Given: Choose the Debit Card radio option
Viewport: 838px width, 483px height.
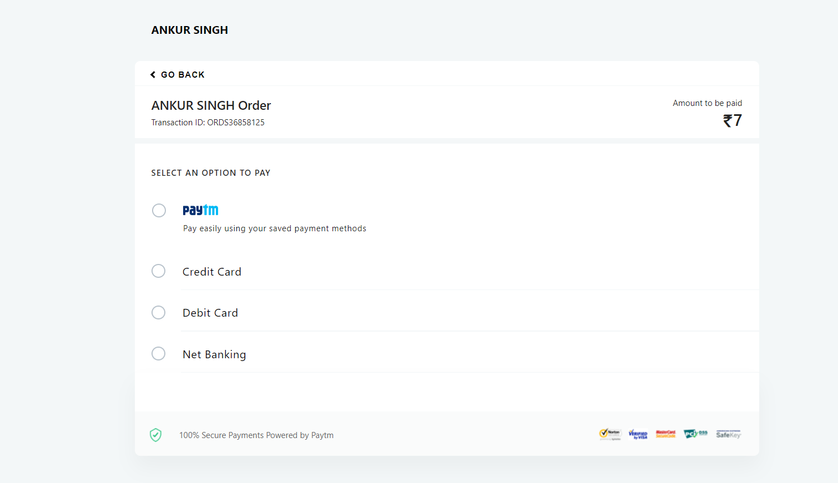Looking at the screenshot, I should tap(159, 313).
